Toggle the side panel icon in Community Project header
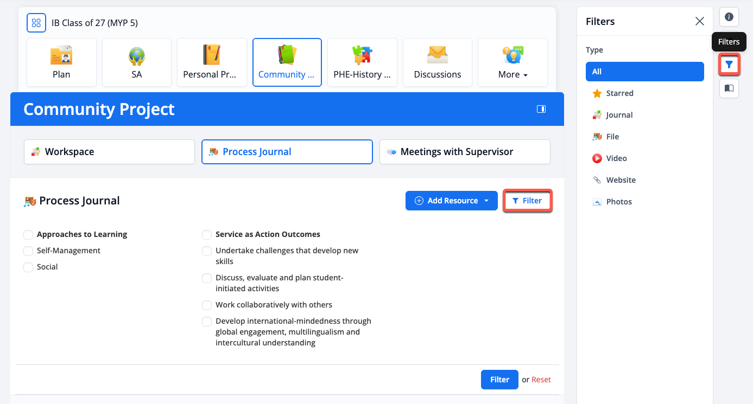Screen dimensions: 753x404 (x=541, y=109)
